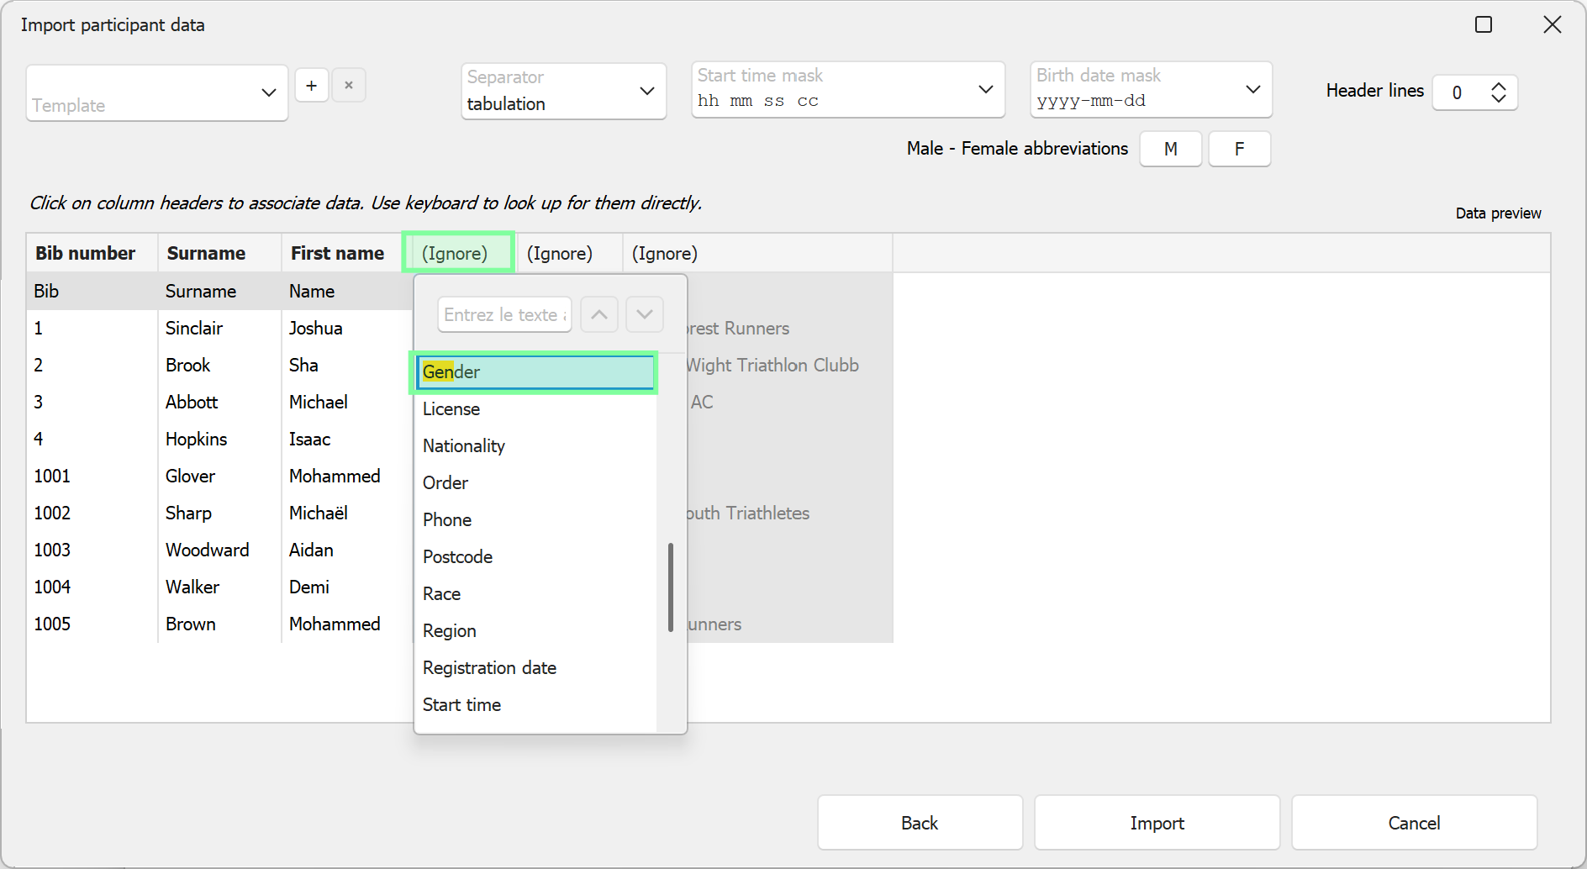Image resolution: width=1587 pixels, height=869 pixels.
Task: Choose Nationality in the field list
Action: pos(464,446)
